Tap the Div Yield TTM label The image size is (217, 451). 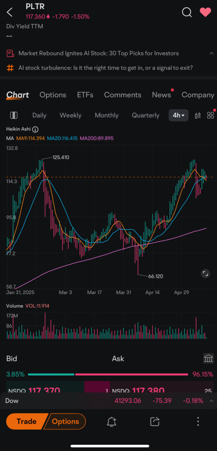click(25, 26)
